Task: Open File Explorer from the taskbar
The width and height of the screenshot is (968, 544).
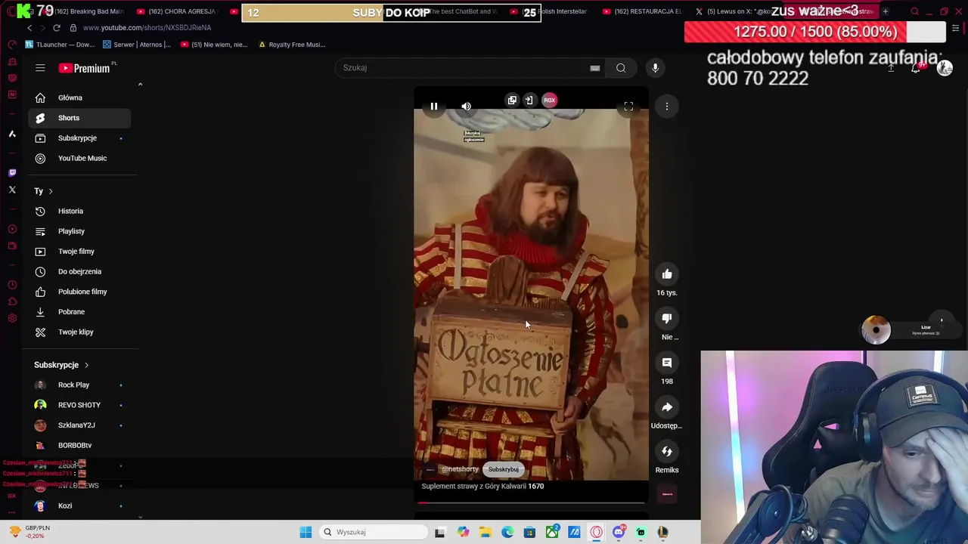Action: coord(485,532)
